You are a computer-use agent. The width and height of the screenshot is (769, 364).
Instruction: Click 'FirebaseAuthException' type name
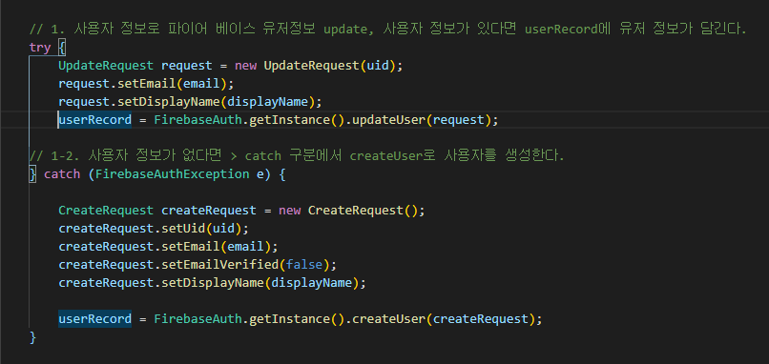coord(172,174)
